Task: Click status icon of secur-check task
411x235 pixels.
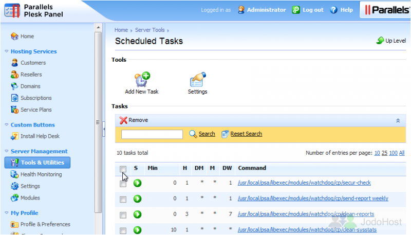Action: tap(137, 183)
